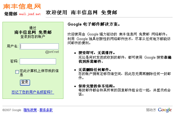
Task: Click the 欢迎使用 南丰信息网 免费邮 heading
Action: [x=81, y=12]
